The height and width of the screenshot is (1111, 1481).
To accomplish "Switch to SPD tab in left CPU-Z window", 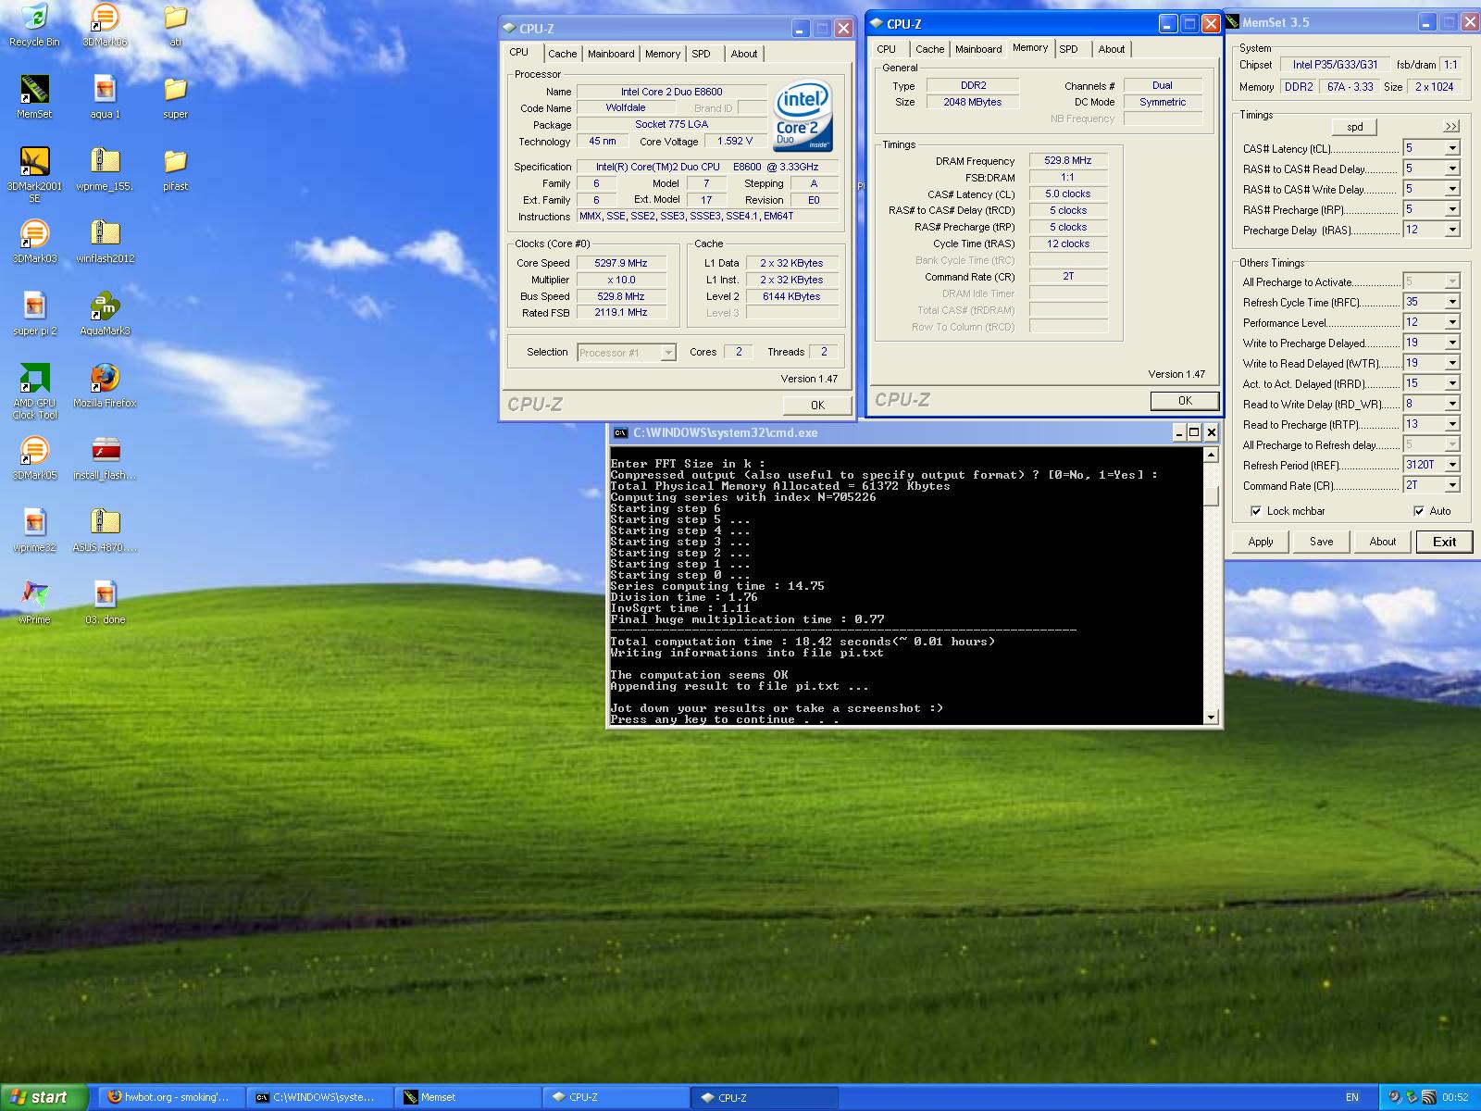I will pos(701,54).
